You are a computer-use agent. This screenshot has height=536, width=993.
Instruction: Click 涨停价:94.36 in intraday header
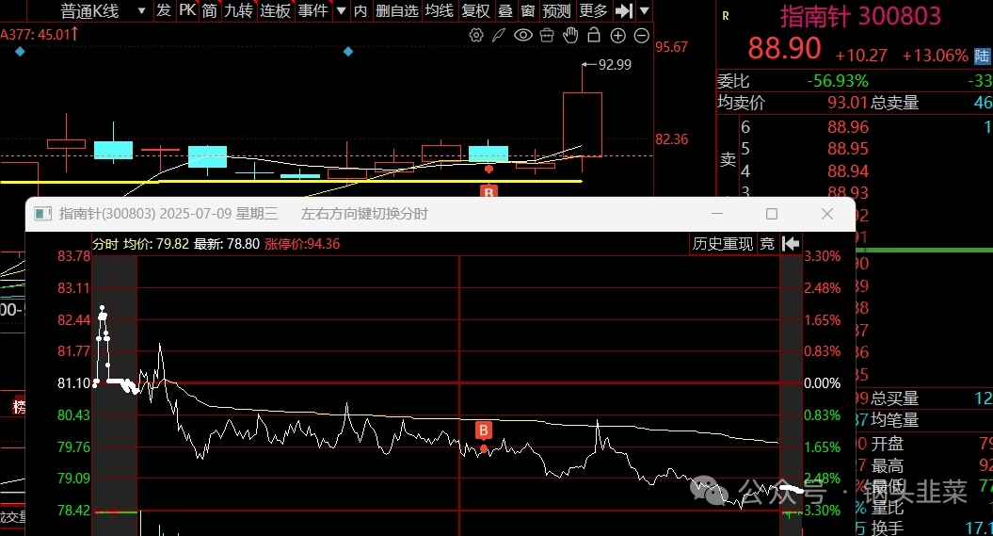click(x=302, y=244)
